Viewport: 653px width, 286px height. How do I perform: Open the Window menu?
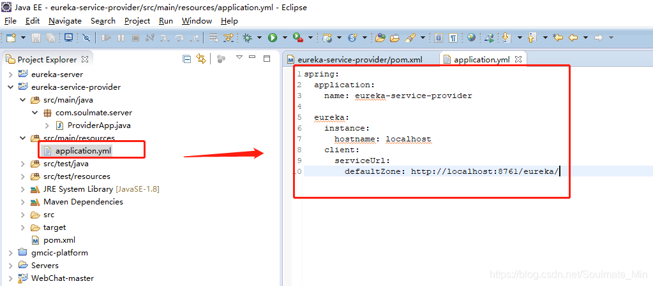197,21
